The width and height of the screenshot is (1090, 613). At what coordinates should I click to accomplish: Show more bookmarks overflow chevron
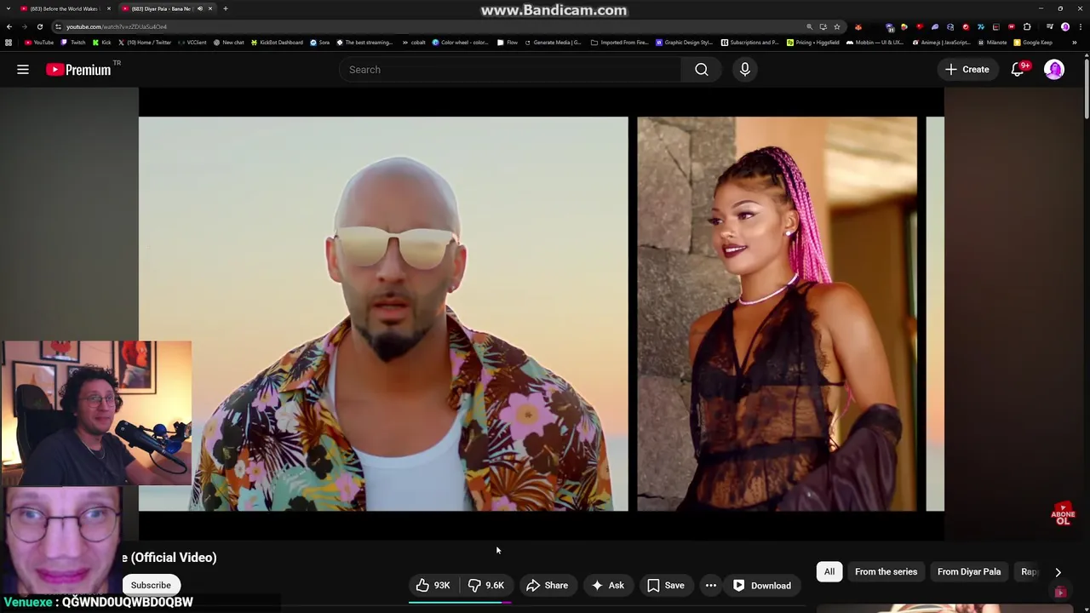(1076, 42)
